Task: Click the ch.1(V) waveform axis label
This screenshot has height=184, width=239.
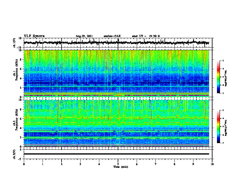Action: (x=14, y=43)
